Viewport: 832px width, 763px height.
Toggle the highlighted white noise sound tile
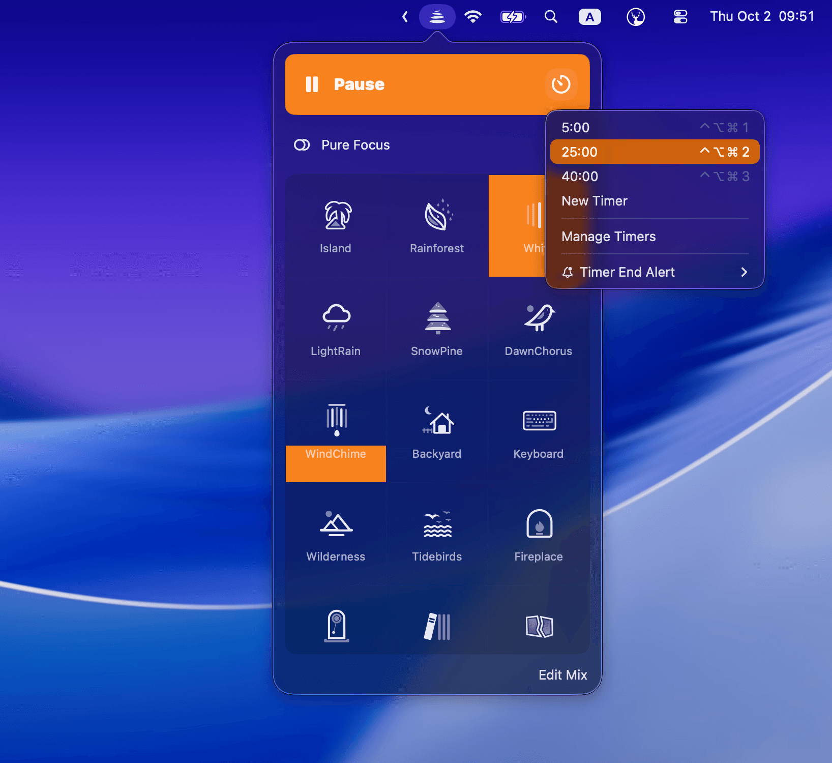(x=517, y=226)
